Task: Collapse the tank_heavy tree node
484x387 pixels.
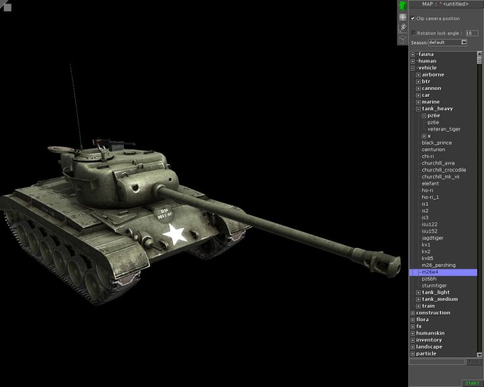Action: pos(418,109)
